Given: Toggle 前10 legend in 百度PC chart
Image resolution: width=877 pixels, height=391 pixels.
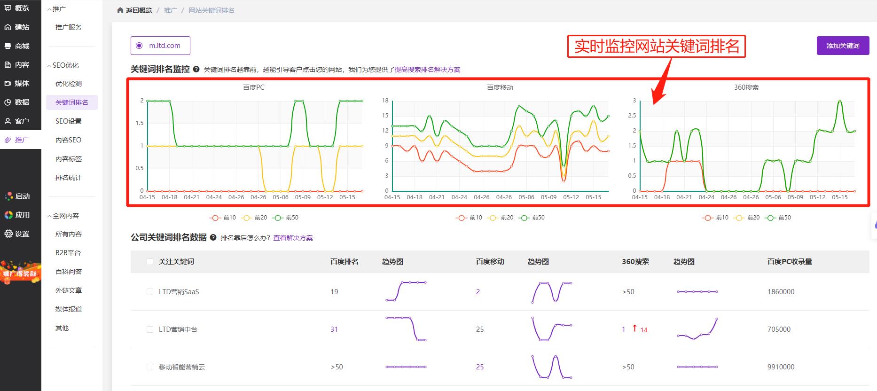Looking at the screenshot, I should pyautogui.click(x=222, y=218).
